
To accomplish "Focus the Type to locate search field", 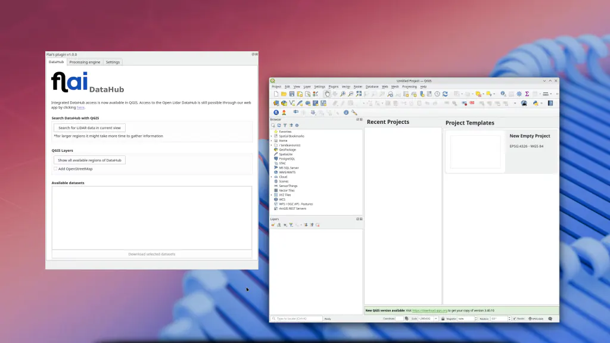I will (x=297, y=319).
